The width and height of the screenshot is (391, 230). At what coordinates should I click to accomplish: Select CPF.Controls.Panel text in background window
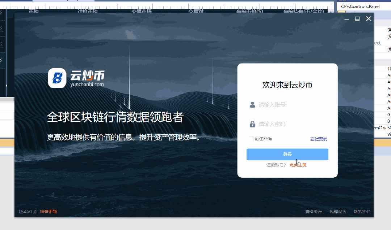(360, 6)
